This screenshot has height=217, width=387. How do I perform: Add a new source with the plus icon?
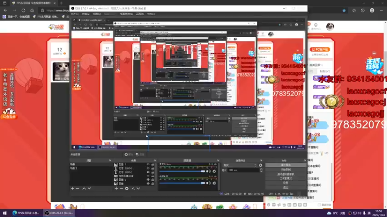(116, 188)
